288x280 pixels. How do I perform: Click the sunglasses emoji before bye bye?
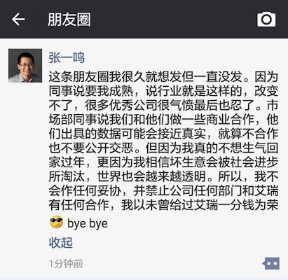[56, 223]
